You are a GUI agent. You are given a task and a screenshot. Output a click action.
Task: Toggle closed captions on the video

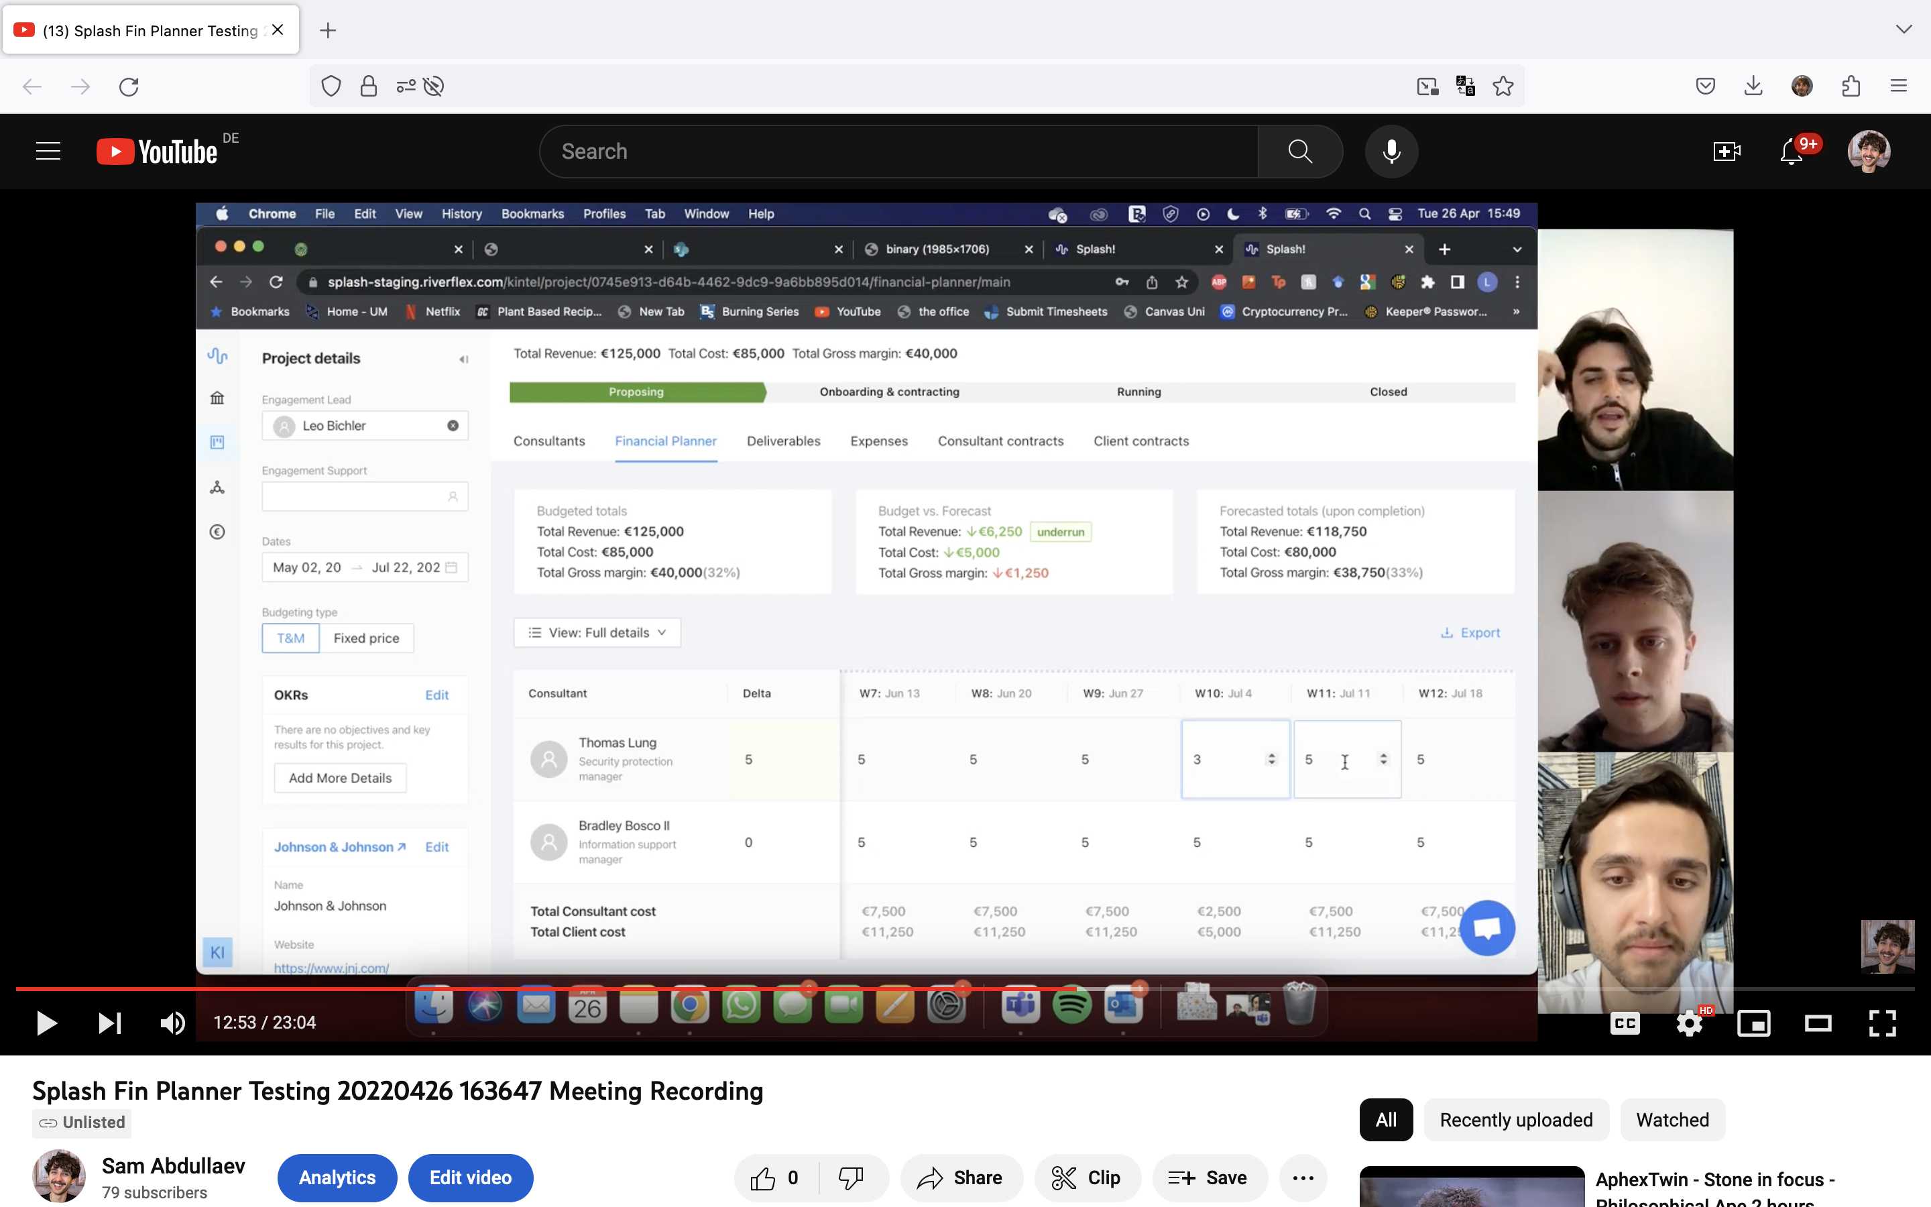[1625, 1023]
